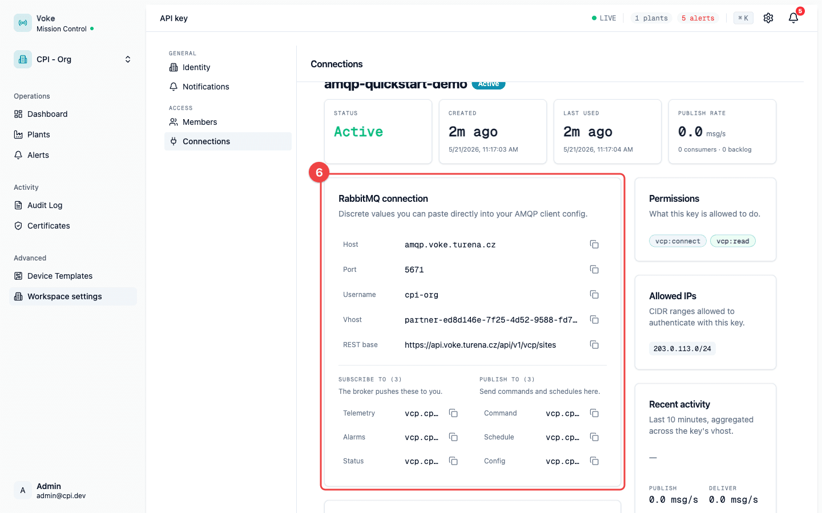
Task: Click the admin avatar letter A
Action: (23, 490)
